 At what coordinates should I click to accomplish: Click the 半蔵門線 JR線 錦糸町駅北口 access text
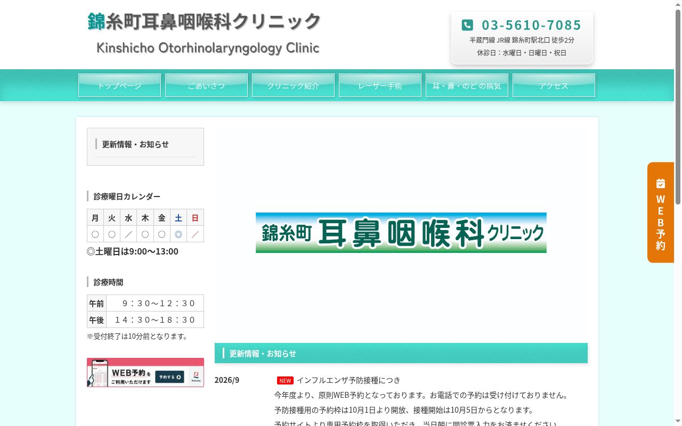(x=522, y=40)
